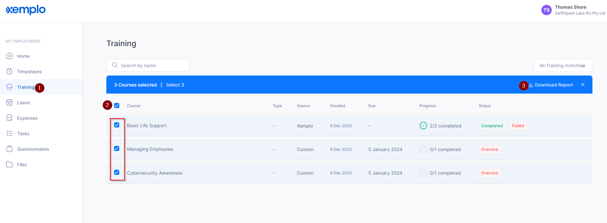Screen dimensions: 607x223
Task: Open Training menu item
Action: tap(26, 87)
